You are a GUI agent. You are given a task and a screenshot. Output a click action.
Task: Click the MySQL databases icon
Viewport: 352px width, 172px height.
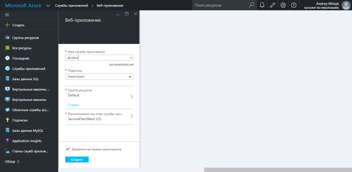pyautogui.click(x=7, y=130)
